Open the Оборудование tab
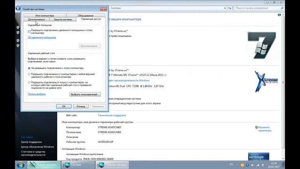Screen dimensions: 300x169 (x=85, y=15)
